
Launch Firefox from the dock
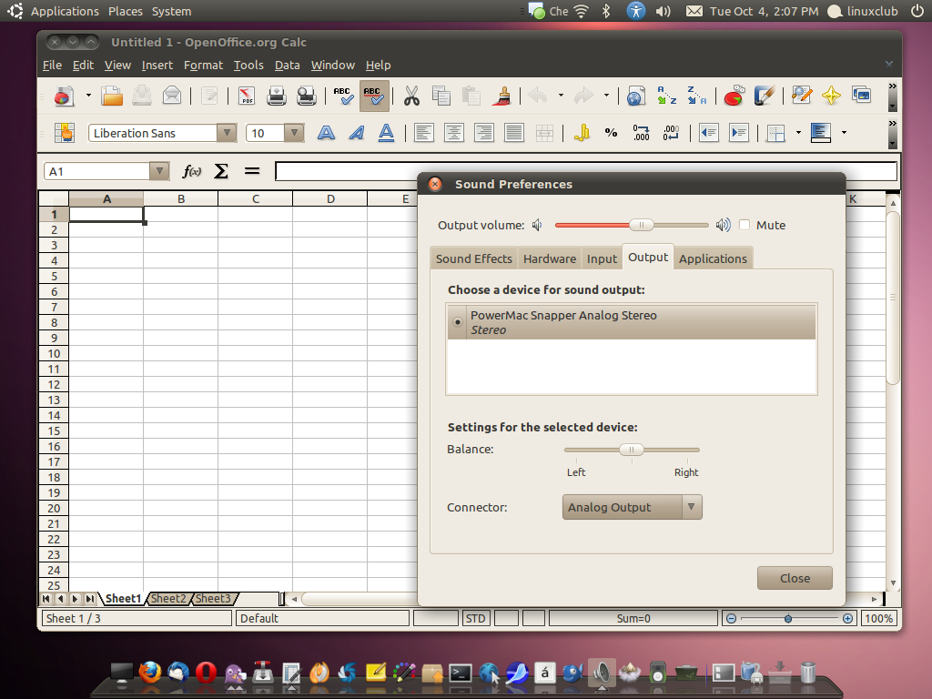150,674
